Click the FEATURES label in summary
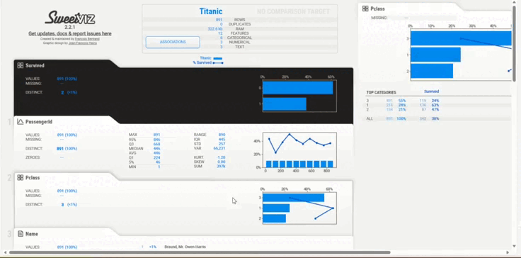The width and height of the screenshot is (521, 258). 239,33
